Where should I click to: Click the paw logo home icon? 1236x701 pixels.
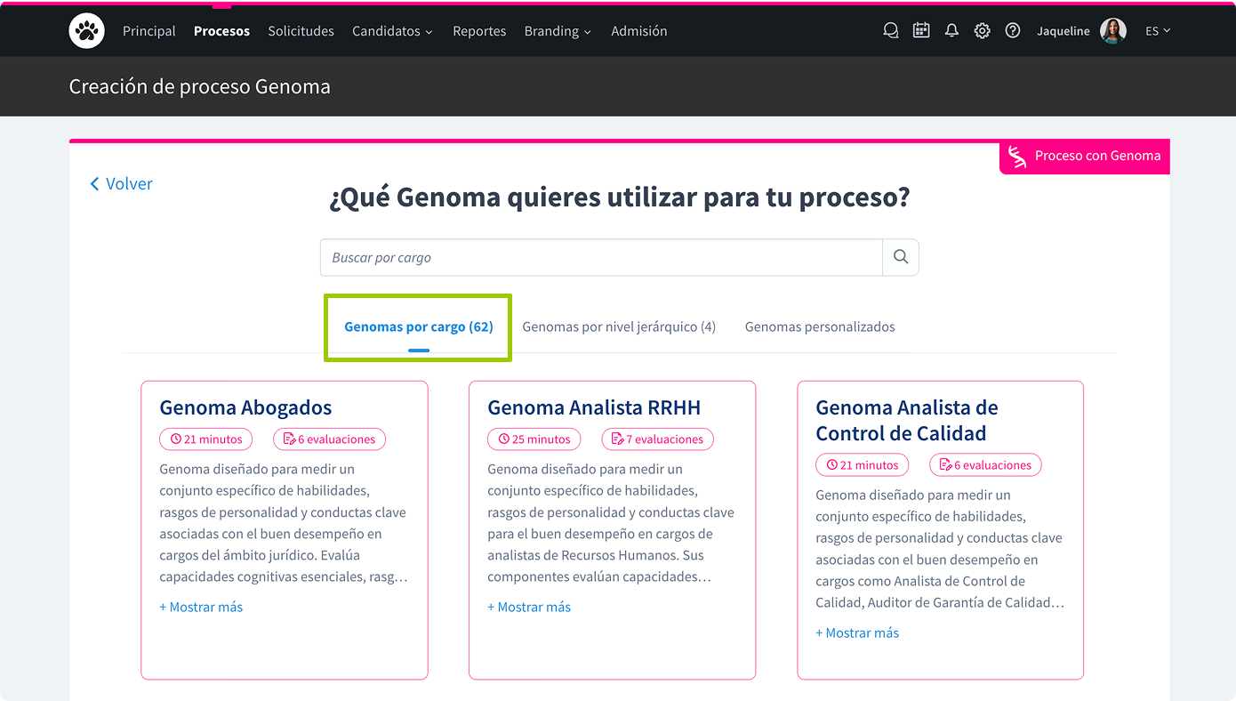pos(86,31)
